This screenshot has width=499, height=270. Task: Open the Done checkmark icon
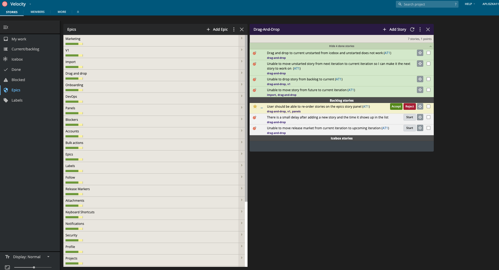pos(6,70)
